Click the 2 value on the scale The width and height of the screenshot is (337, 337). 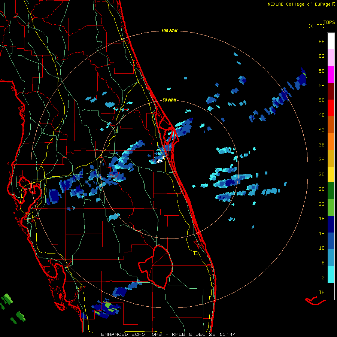(x=323, y=277)
